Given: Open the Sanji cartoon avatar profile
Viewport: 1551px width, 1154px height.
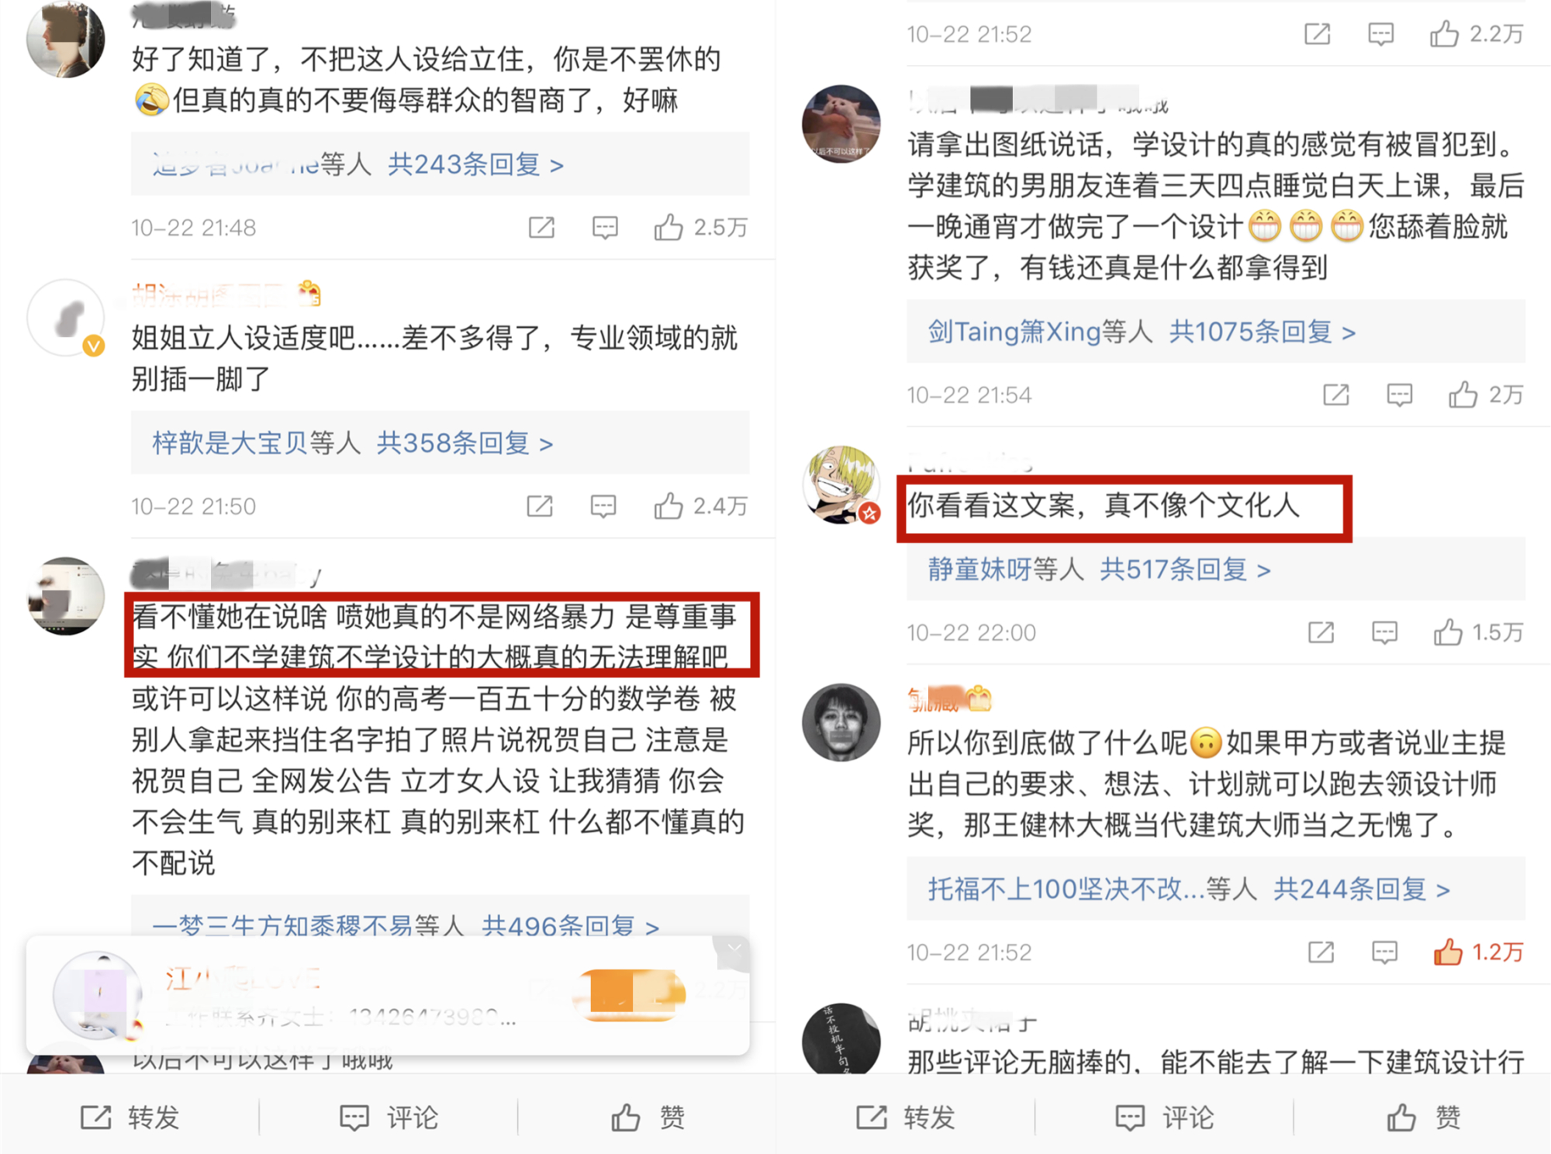Looking at the screenshot, I should pos(841,484).
